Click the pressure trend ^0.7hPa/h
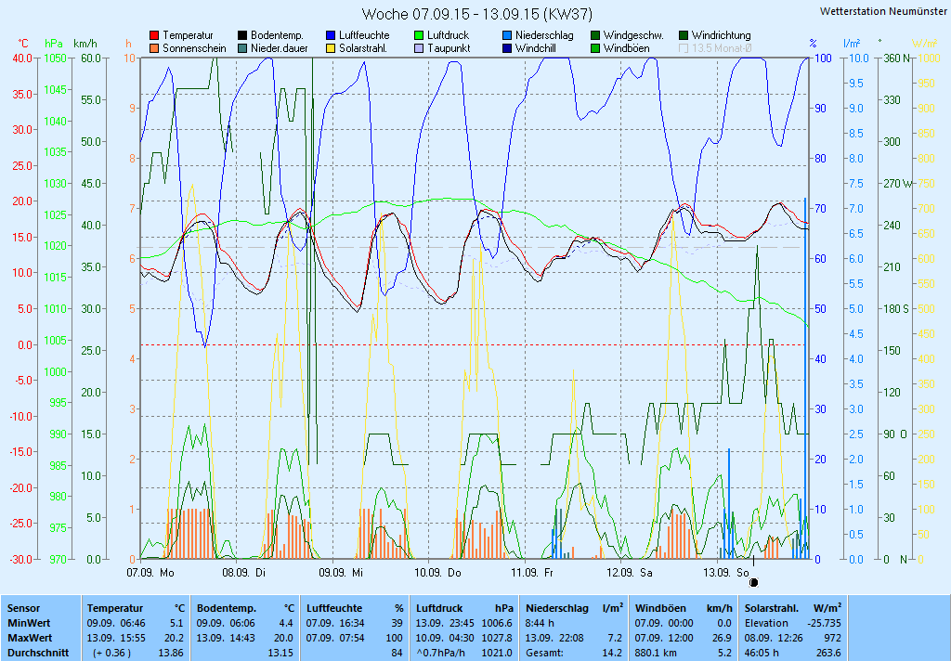 442,654
